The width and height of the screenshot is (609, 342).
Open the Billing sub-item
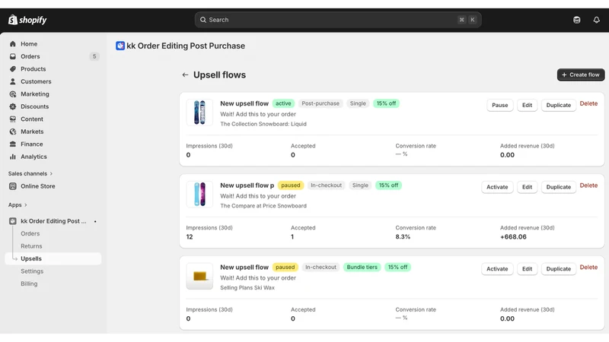click(29, 283)
